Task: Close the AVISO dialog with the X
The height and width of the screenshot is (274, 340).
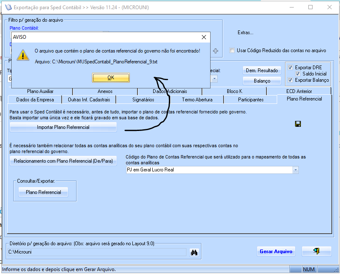Action: (x=204, y=37)
